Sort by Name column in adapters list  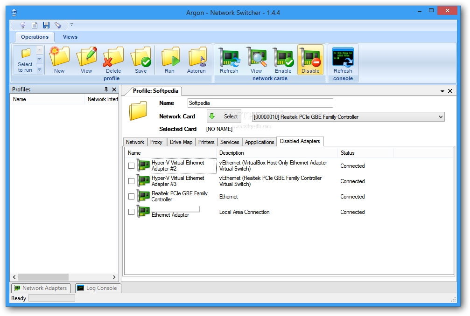(x=170, y=153)
